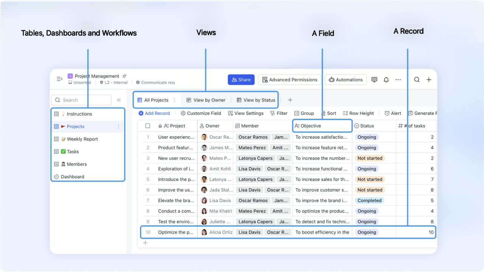Switch to View by Owner tab
The image size is (484, 272).
(x=206, y=100)
